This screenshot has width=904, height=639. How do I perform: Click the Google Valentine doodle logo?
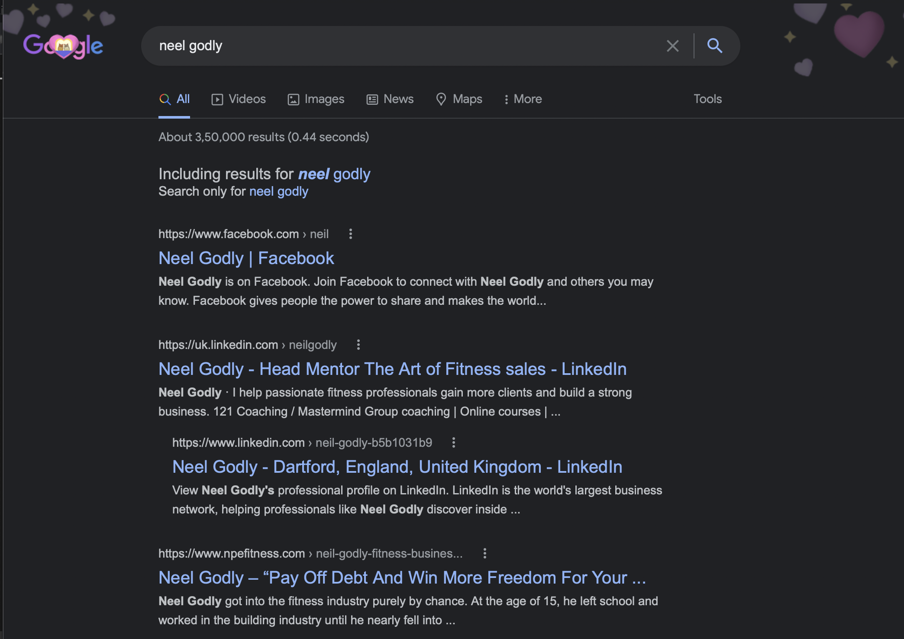click(x=63, y=45)
